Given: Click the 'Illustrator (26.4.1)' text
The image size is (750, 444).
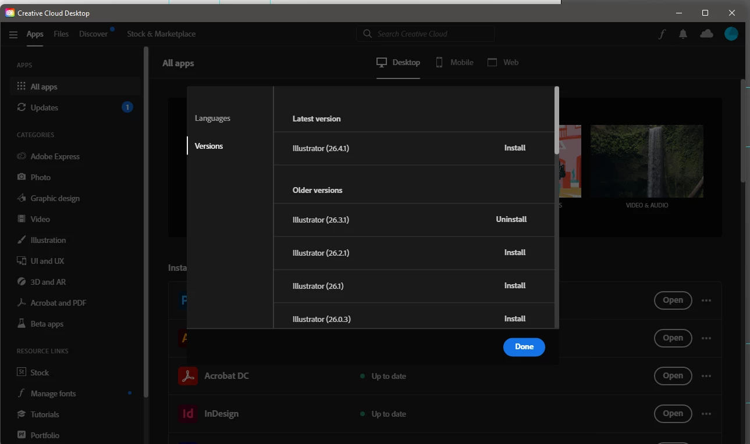Looking at the screenshot, I should [321, 148].
